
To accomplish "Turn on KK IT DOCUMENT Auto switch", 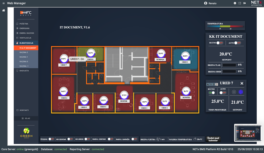I will 237,43.
